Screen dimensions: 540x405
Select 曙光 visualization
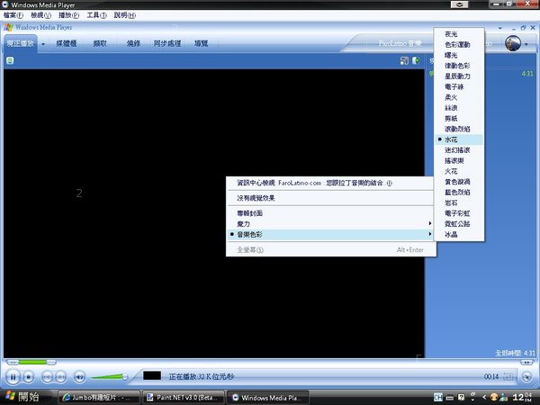[459, 55]
